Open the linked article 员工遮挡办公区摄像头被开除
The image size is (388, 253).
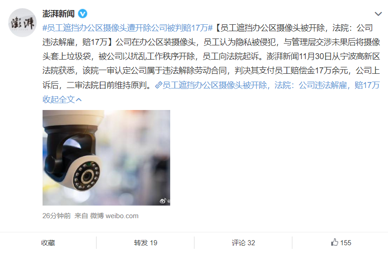(271, 85)
